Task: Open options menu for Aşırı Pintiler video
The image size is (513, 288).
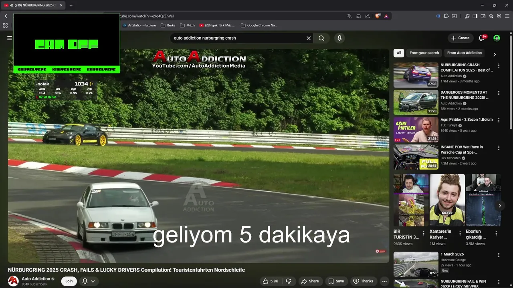Action: pos(499,120)
